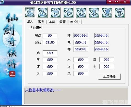Click the second field in 神 row

(x=101, y=49)
